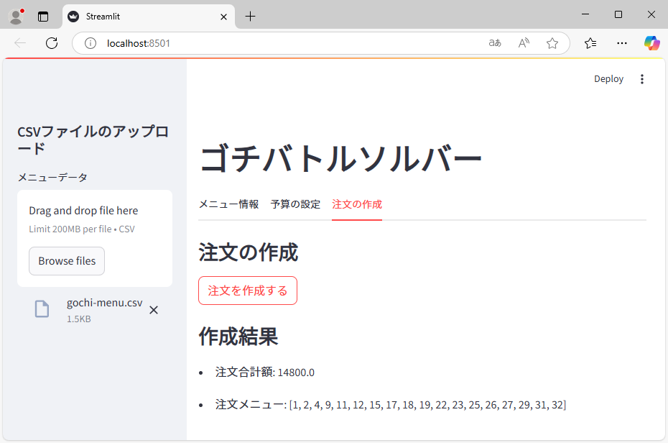
Task: Click Browse files to upload CSV
Action: click(67, 261)
